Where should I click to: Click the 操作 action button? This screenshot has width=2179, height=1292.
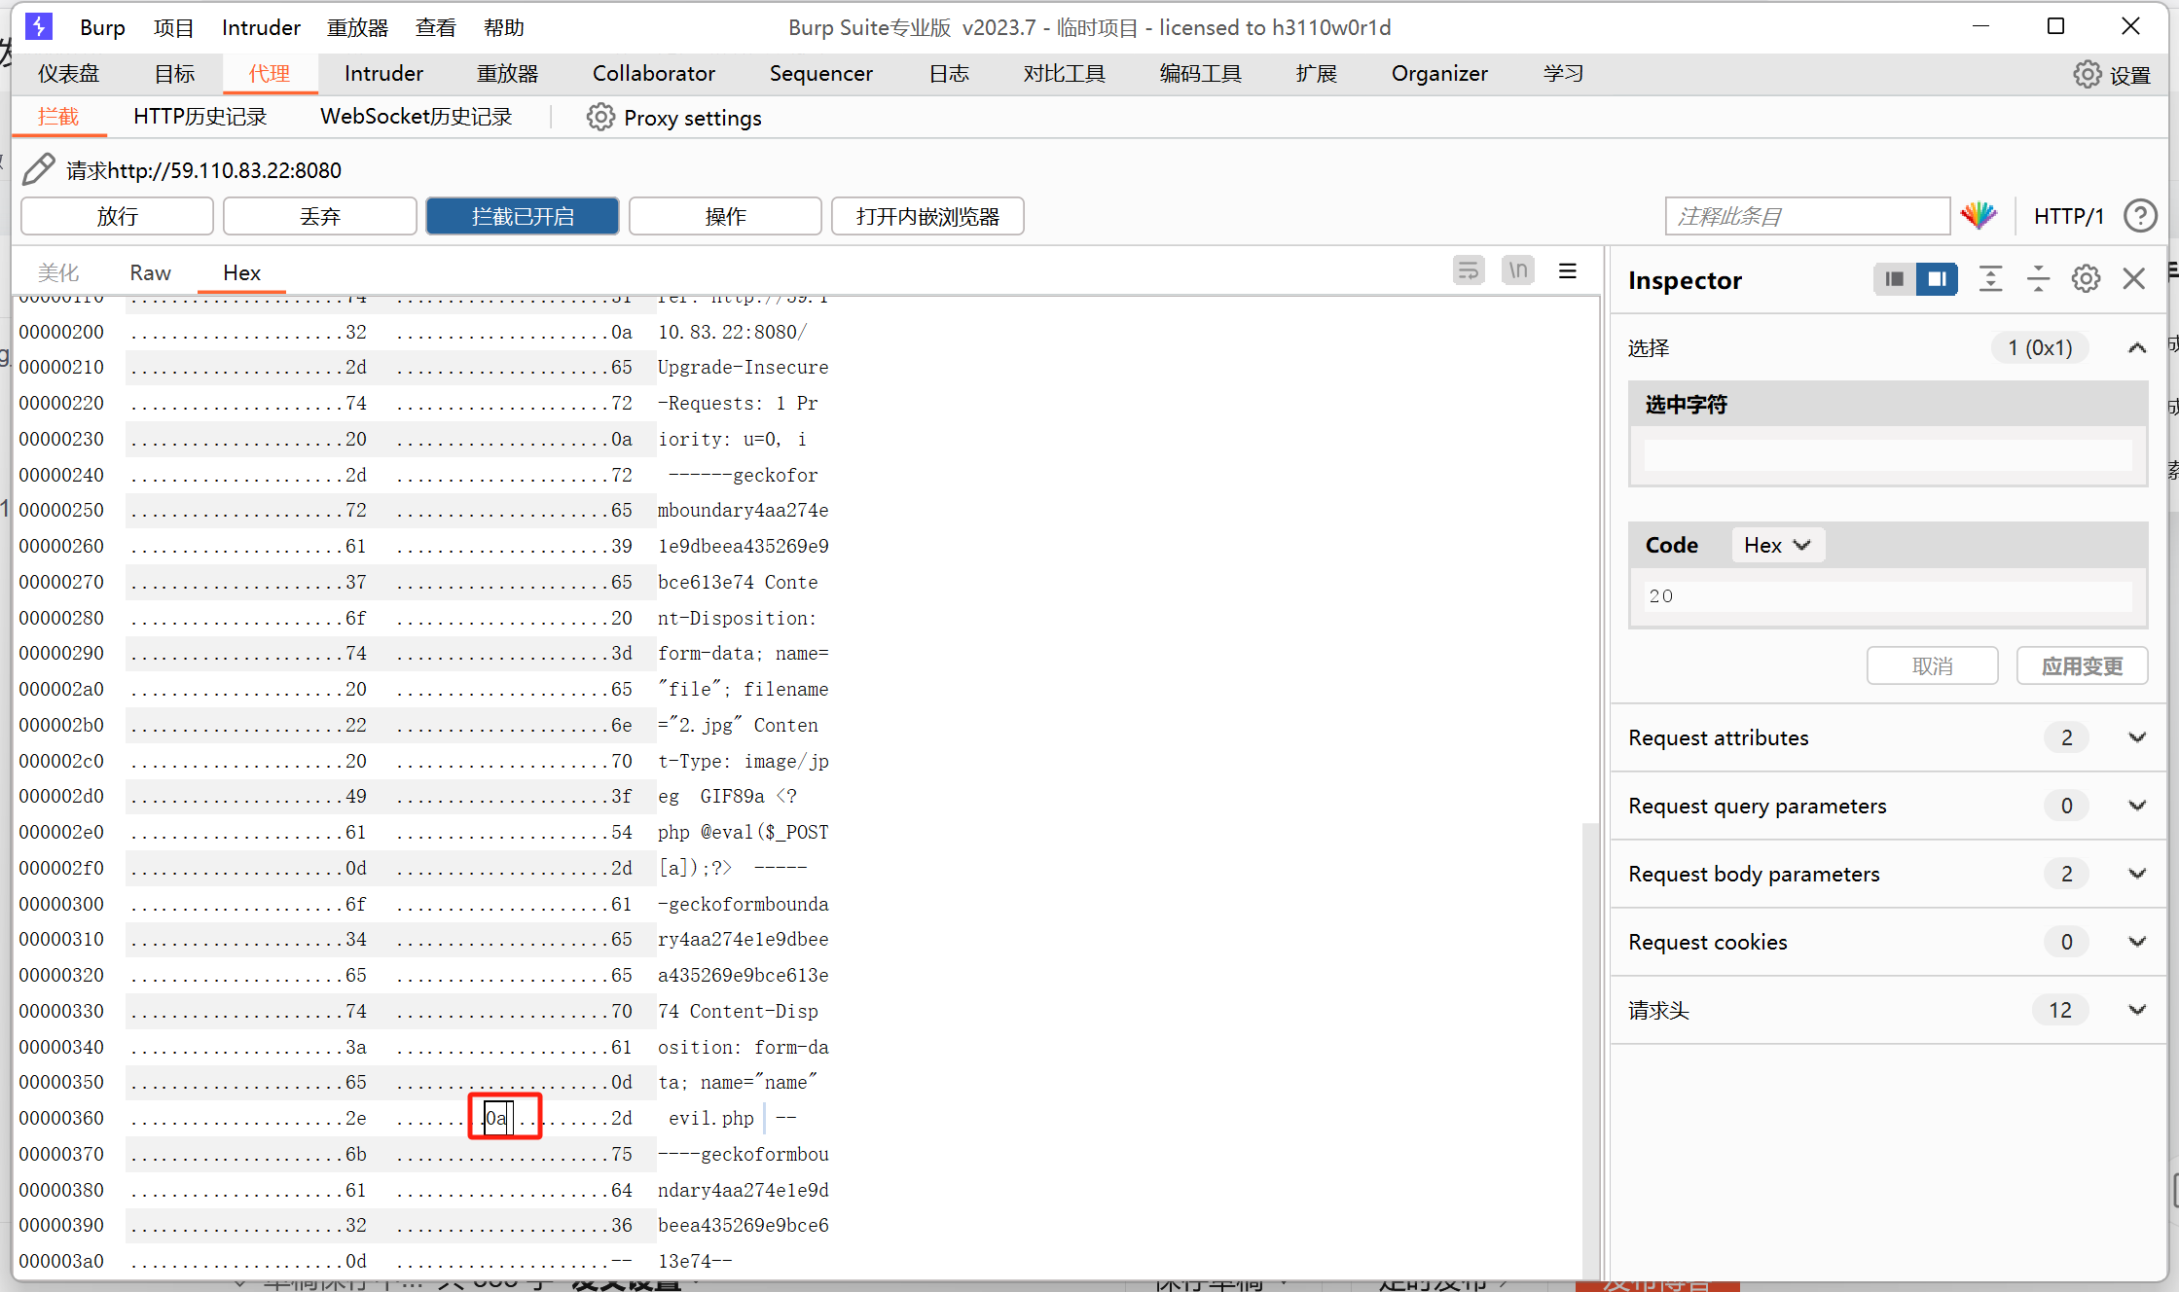725,216
